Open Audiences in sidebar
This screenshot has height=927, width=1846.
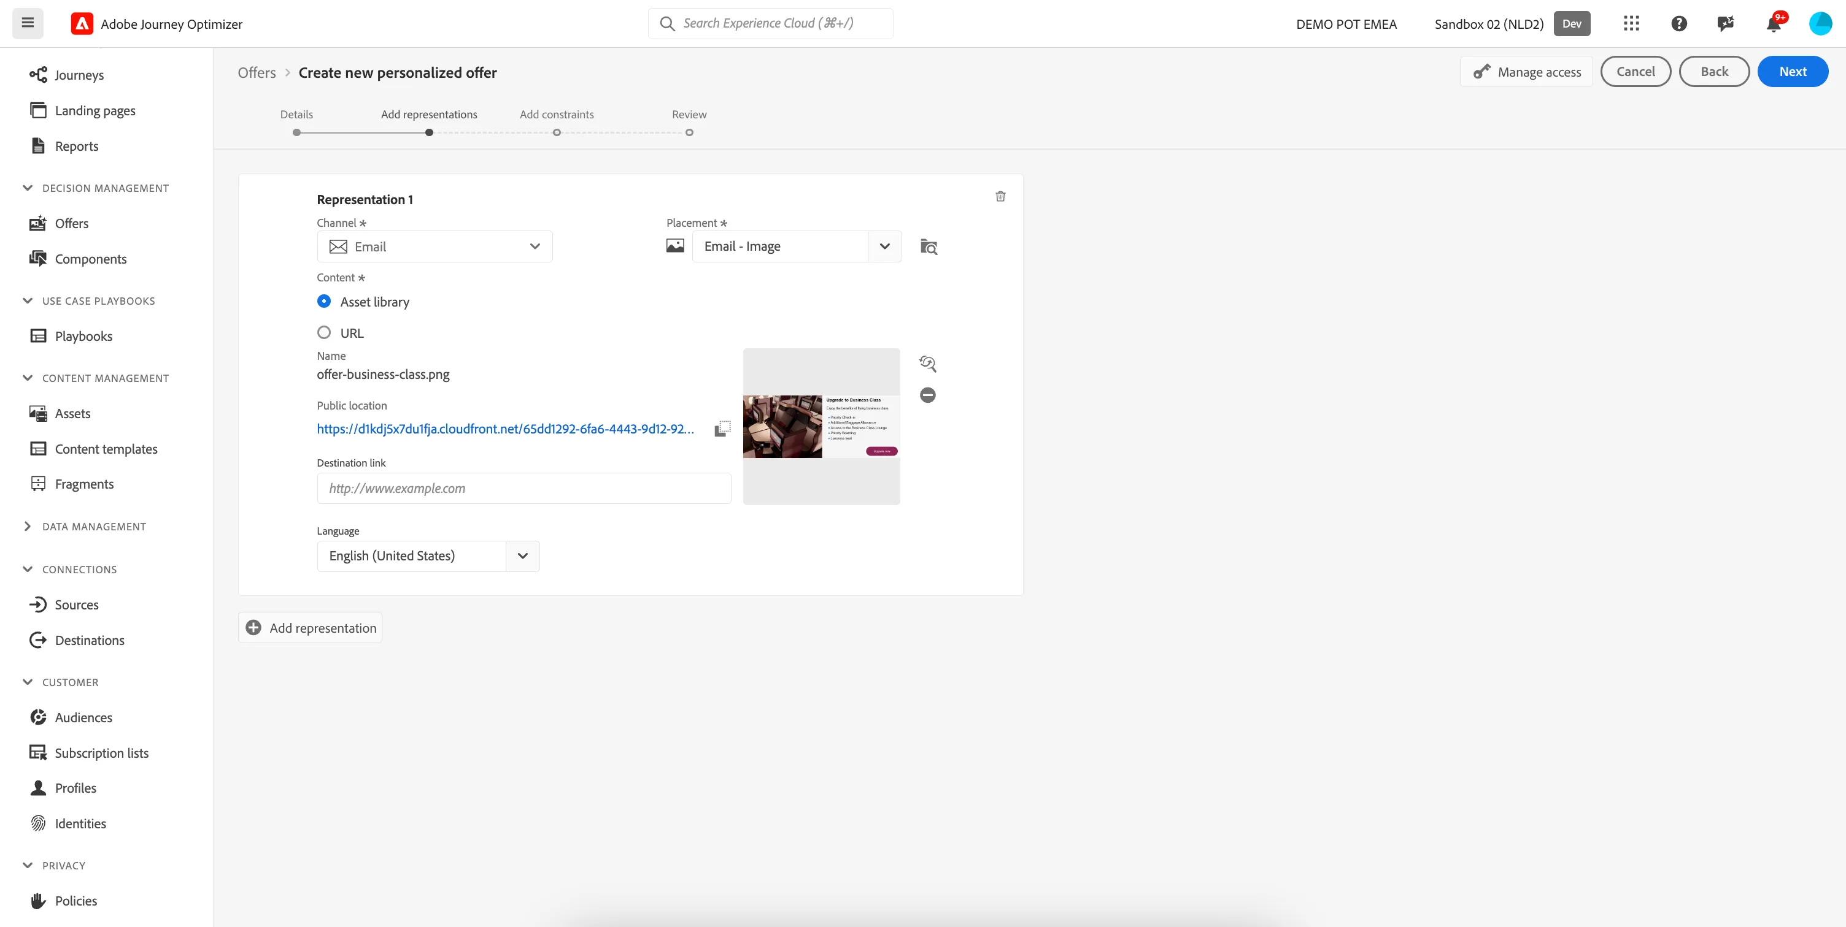point(83,717)
